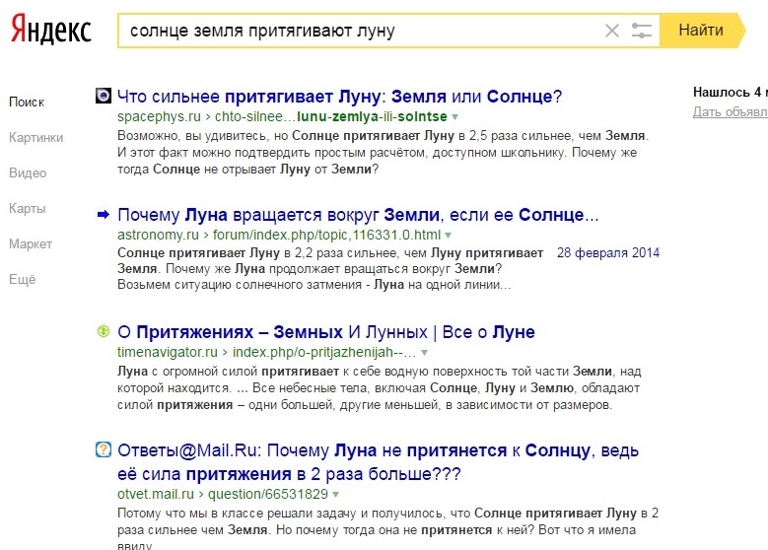The image size is (768, 550).
Task: Click the green timenavigator.ru favicon
Action: 103,331
